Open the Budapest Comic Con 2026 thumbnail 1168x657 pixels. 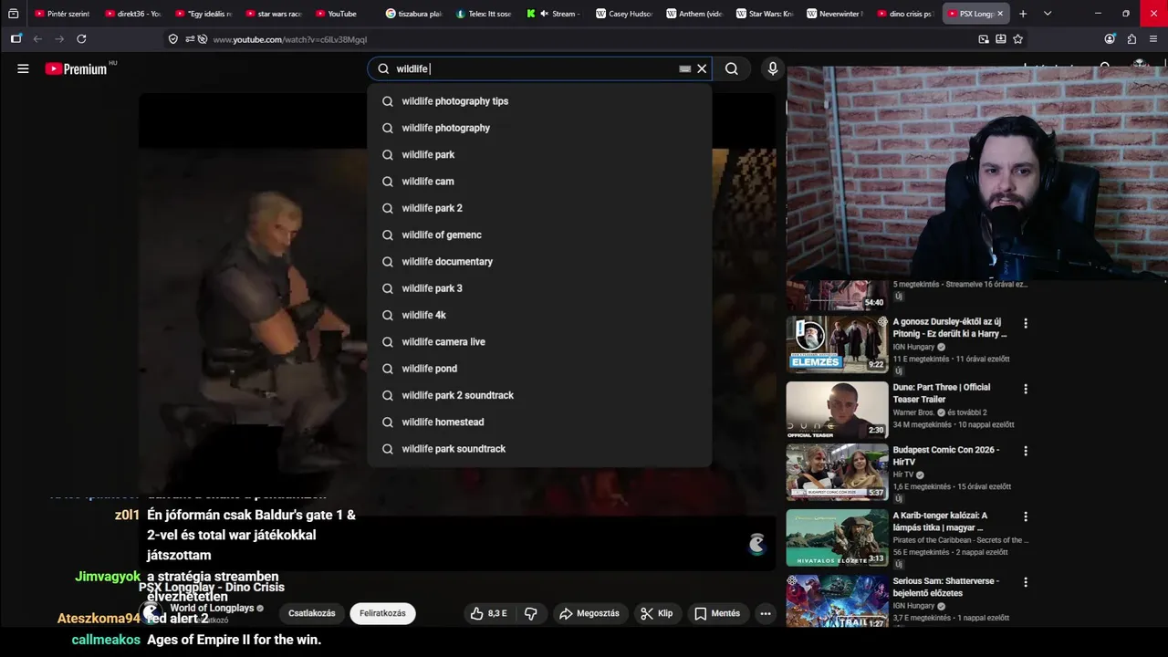point(837,472)
